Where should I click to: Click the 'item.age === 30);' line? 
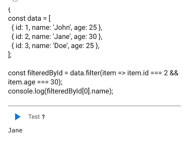[x=35, y=82]
